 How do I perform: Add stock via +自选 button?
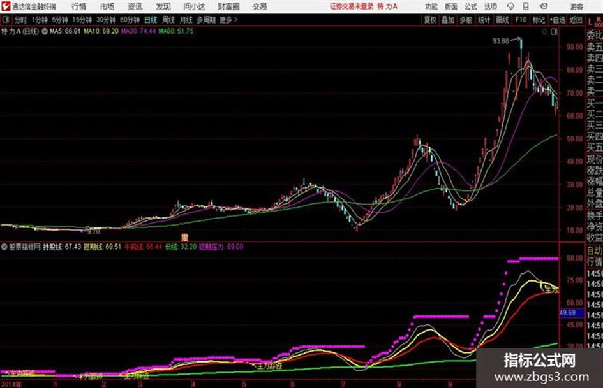pyautogui.click(x=557, y=20)
